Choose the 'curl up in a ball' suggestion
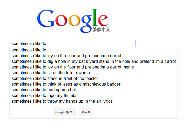 [44, 90]
